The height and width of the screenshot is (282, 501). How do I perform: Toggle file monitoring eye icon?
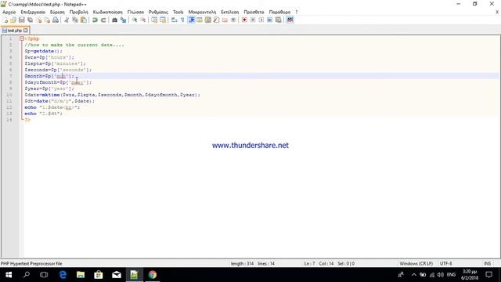pos(233,20)
